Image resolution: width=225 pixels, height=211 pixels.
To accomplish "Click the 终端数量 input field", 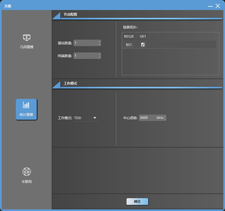I will click(87, 56).
